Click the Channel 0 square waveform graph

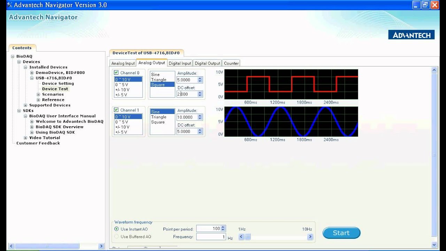pos(291,84)
